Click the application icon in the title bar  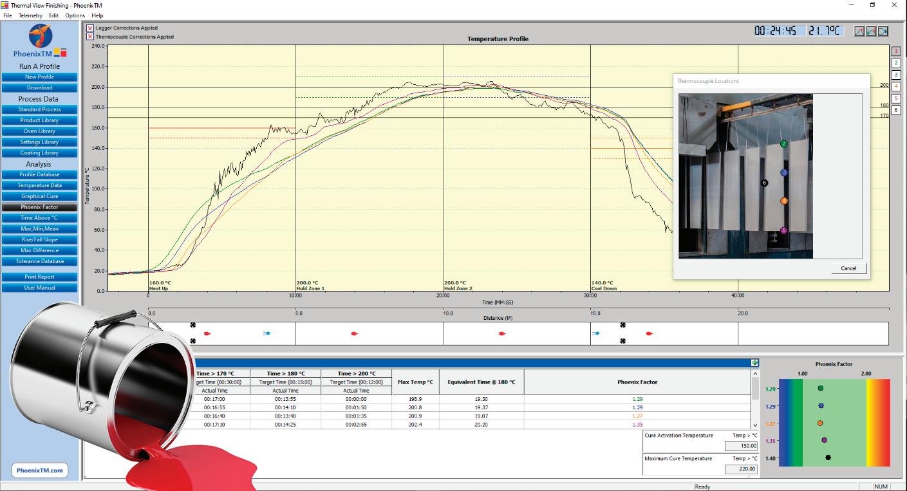[5, 5]
